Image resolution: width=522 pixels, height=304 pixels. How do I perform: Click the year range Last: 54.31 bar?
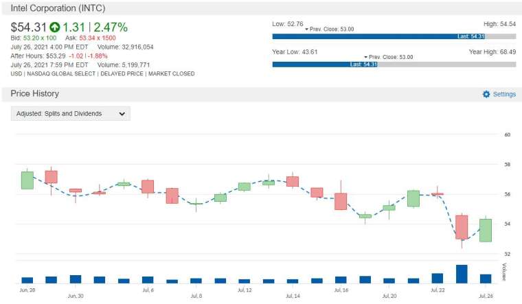tap(325, 65)
